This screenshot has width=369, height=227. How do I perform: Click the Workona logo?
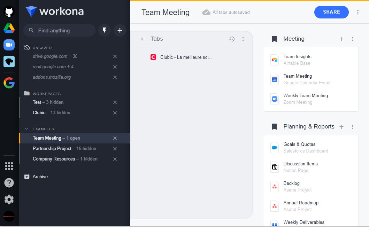(55, 11)
